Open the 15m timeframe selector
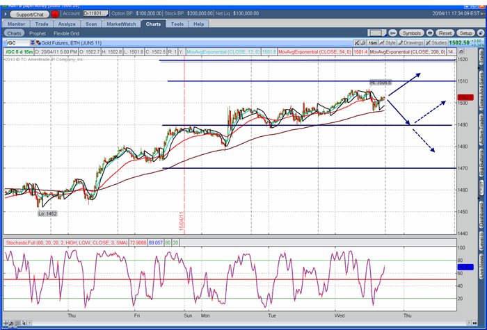The width and height of the screenshot is (487, 330). (372, 43)
